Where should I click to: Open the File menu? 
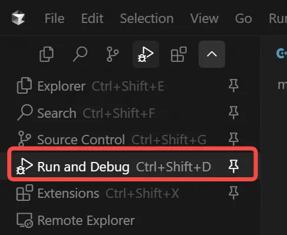coord(54,18)
